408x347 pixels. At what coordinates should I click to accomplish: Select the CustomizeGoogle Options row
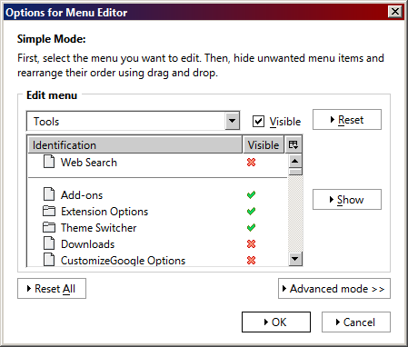tap(157, 260)
